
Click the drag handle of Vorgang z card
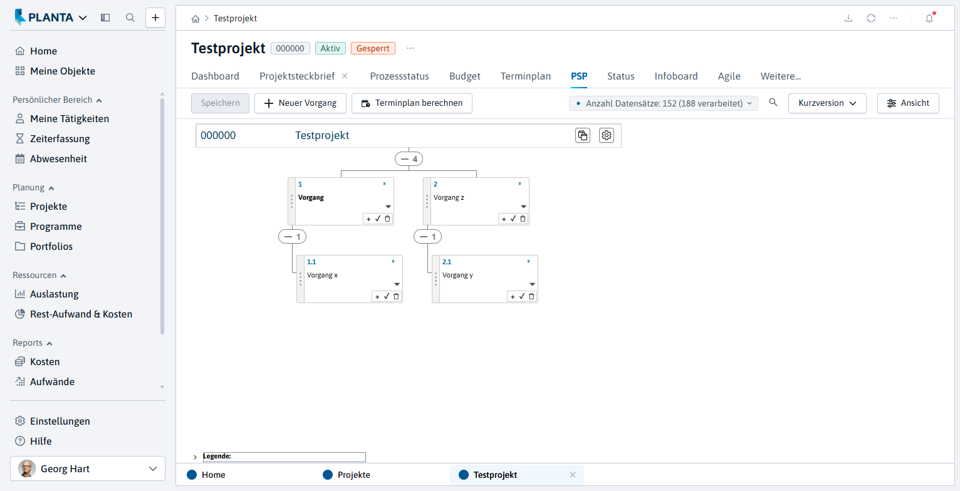(x=427, y=201)
